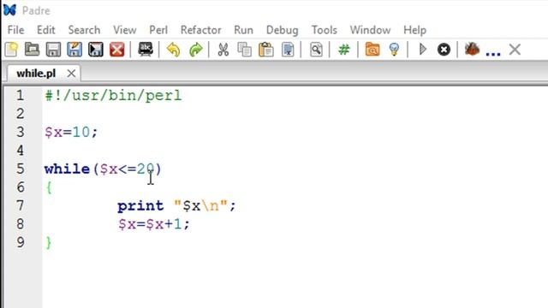Click the Padre butterfly logo icon
The image size is (548, 308).
click(x=9, y=10)
